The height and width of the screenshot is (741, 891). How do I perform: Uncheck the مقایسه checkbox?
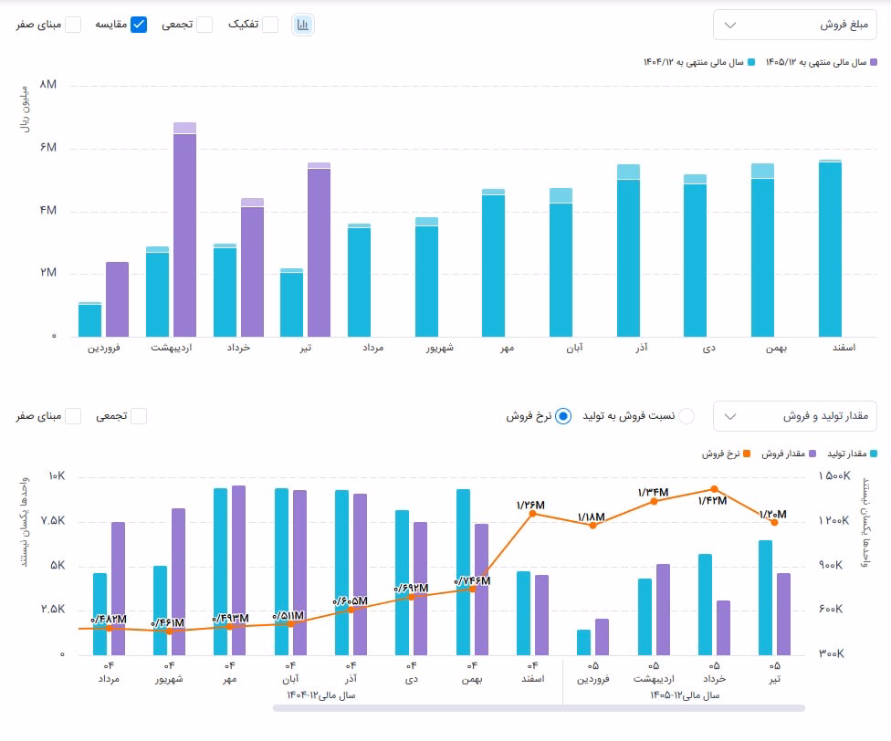coord(139,25)
